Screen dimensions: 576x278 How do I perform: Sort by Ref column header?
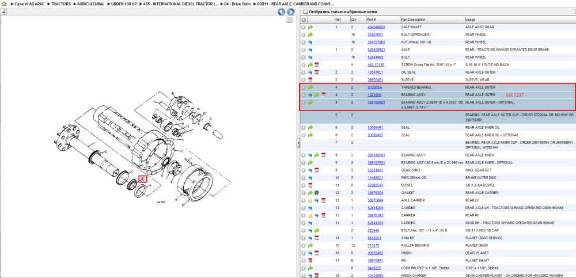point(342,20)
